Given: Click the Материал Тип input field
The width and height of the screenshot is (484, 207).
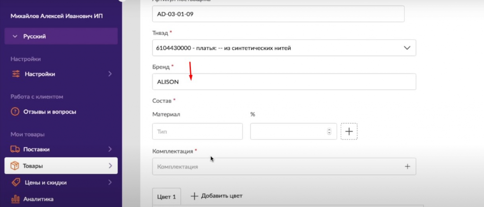Looking at the screenshot, I should point(197,131).
